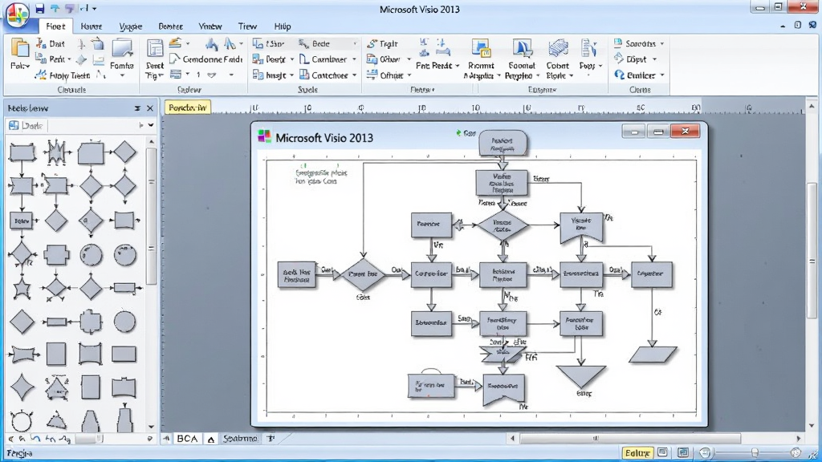Click the 'Gemdonne Faid' button

pos(205,59)
